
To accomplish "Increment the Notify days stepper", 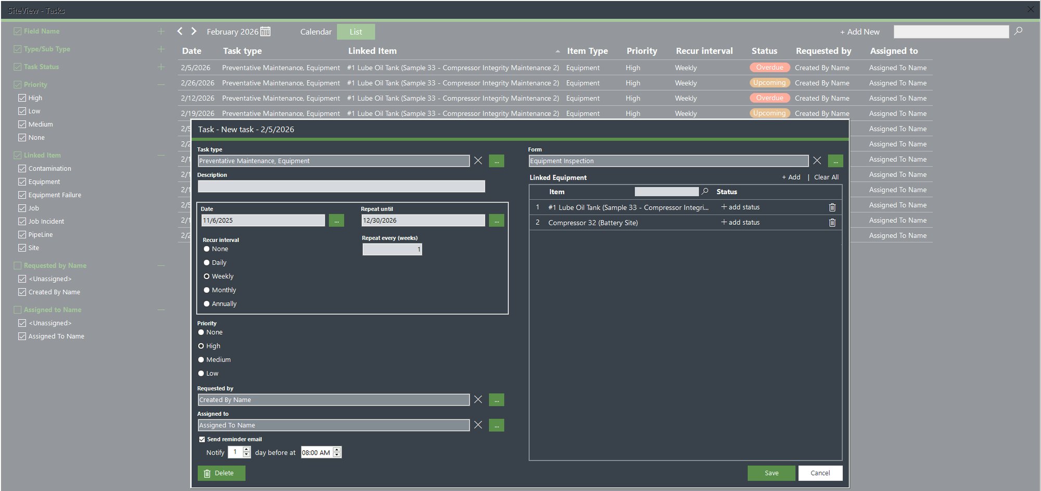I will (x=247, y=449).
